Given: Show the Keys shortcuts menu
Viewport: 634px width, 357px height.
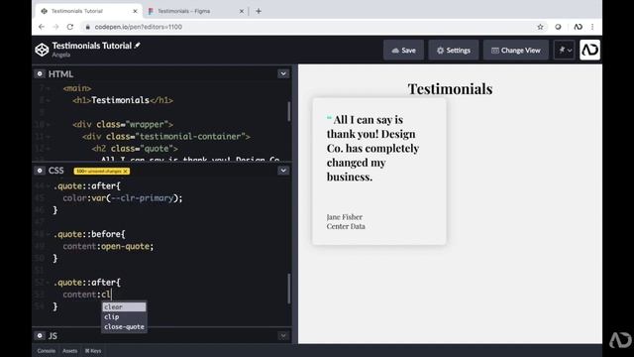Looking at the screenshot, I should click(x=93, y=351).
